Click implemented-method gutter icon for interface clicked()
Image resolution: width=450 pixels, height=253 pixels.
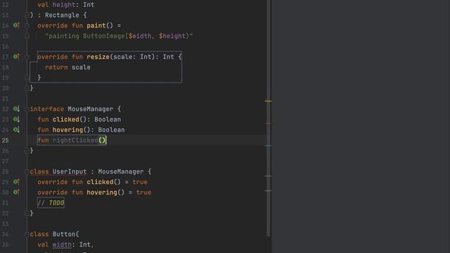16,119
